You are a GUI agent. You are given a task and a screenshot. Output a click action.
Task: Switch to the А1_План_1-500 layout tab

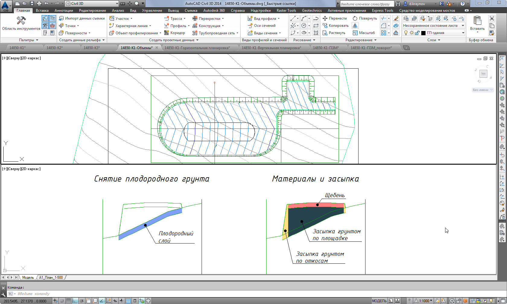pos(51,278)
